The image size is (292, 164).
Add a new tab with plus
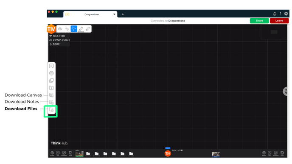[x=123, y=14]
